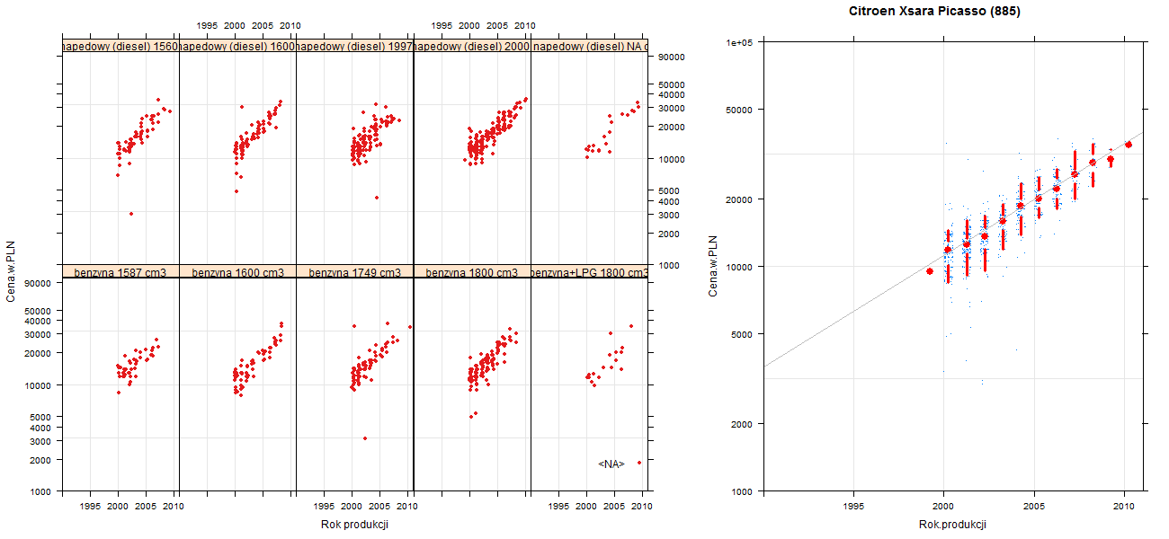This screenshot has height=539, width=1169.
Task: Click the "1e+05" tick on Citroen chart
Action: pyautogui.click(x=740, y=42)
